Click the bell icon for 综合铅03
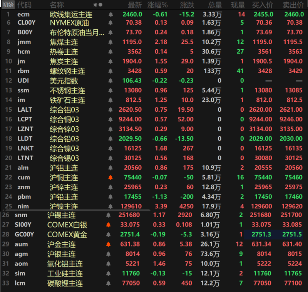 pos(110,139)
